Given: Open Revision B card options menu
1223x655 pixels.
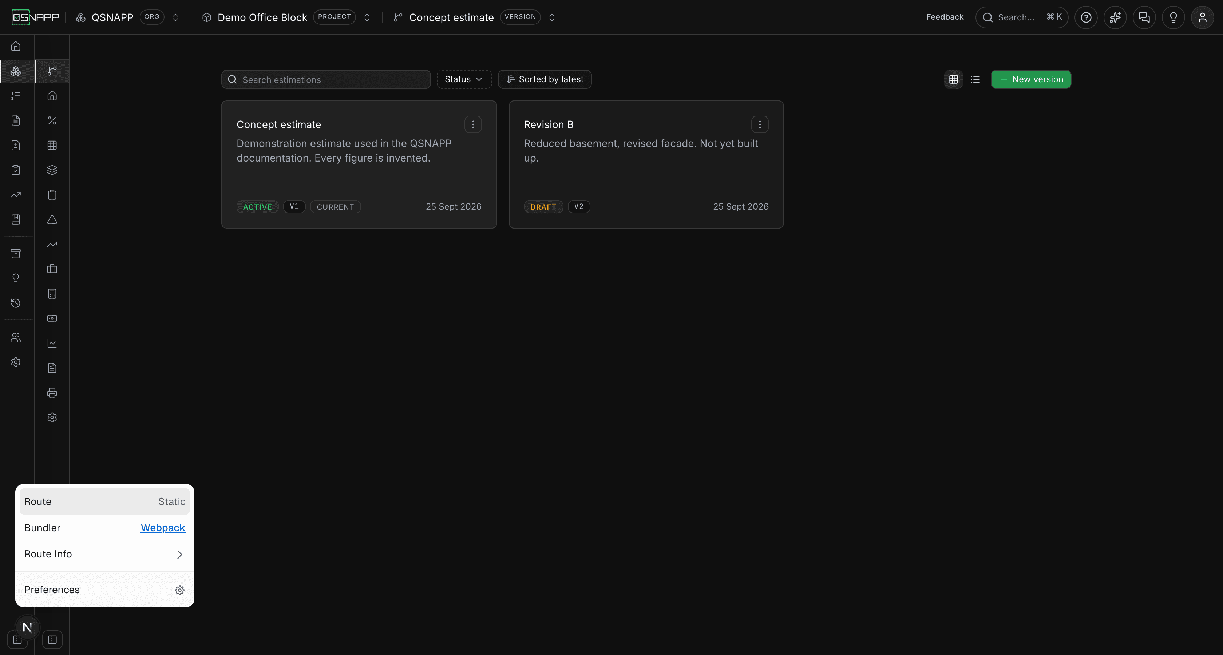Looking at the screenshot, I should click(x=760, y=124).
